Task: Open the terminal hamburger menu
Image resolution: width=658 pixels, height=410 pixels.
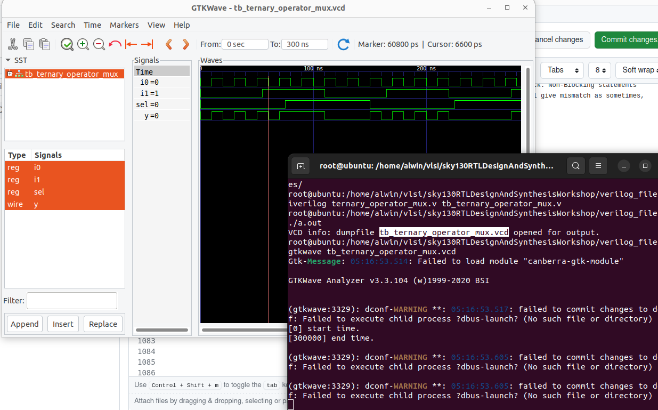Action: [598, 166]
